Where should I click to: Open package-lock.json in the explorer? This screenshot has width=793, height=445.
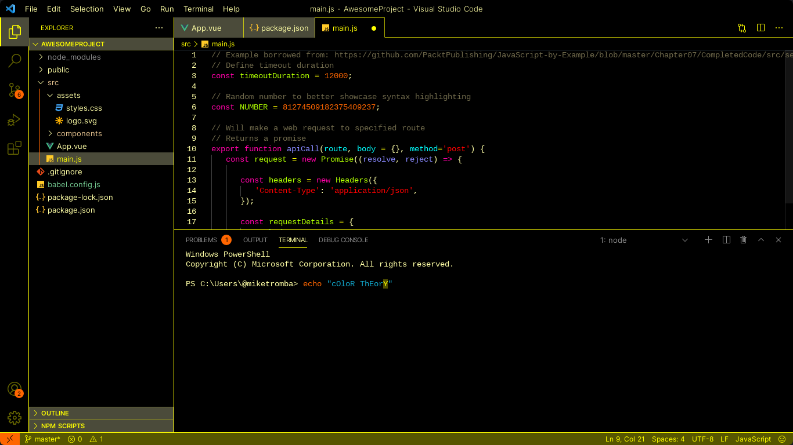point(101,197)
